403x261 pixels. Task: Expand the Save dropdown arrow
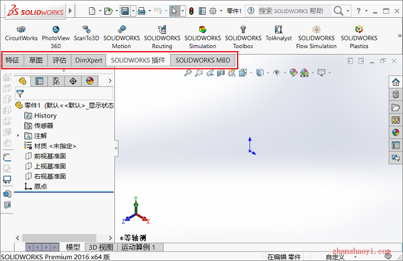pyautogui.click(x=133, y=11)
